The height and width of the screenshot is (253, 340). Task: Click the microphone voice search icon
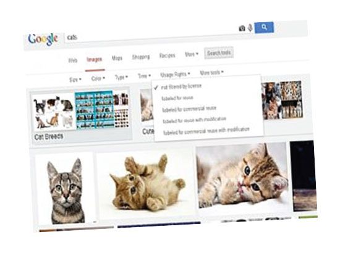tap(250, 28)
